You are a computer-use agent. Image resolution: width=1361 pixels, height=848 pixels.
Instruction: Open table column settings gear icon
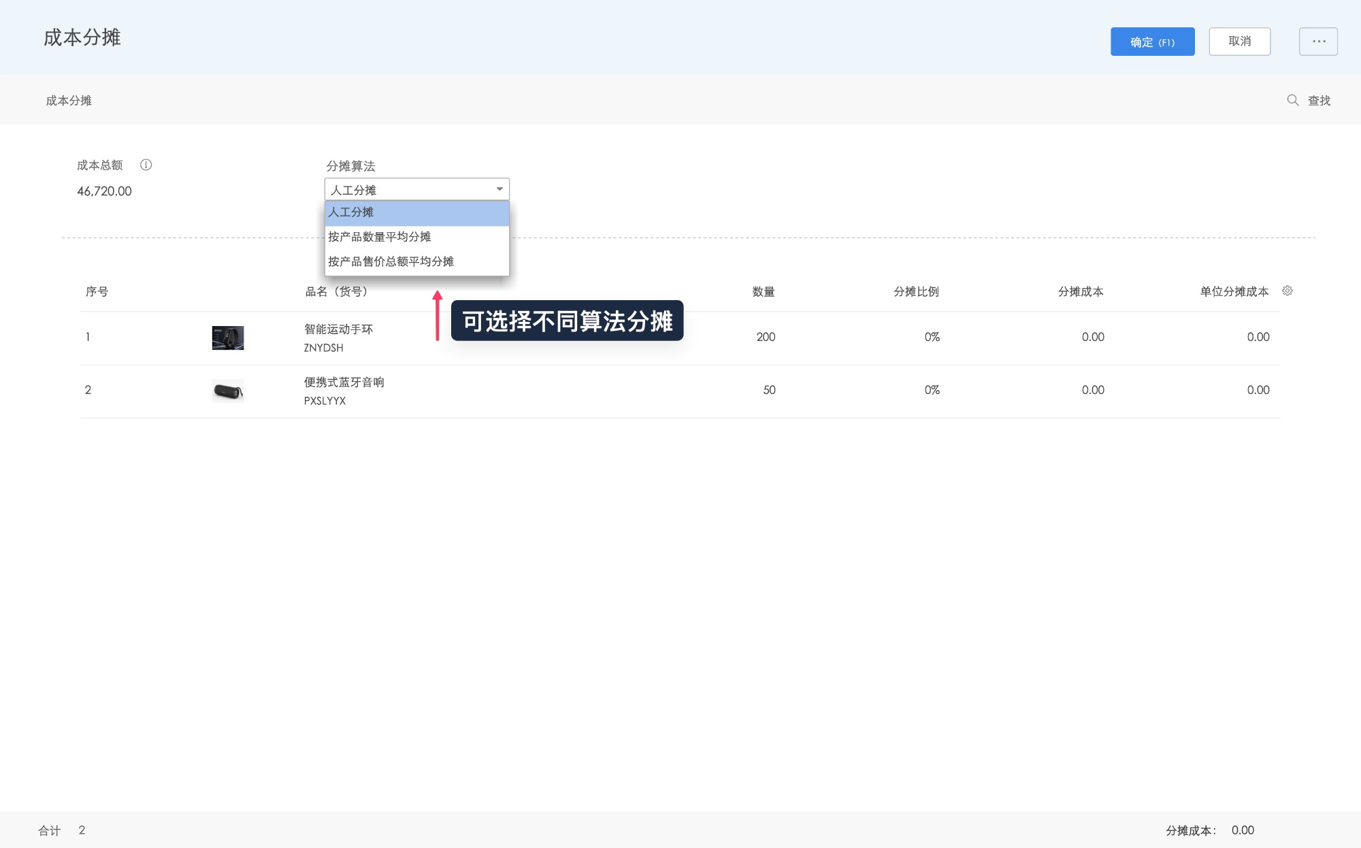[x=1288, y=291]
